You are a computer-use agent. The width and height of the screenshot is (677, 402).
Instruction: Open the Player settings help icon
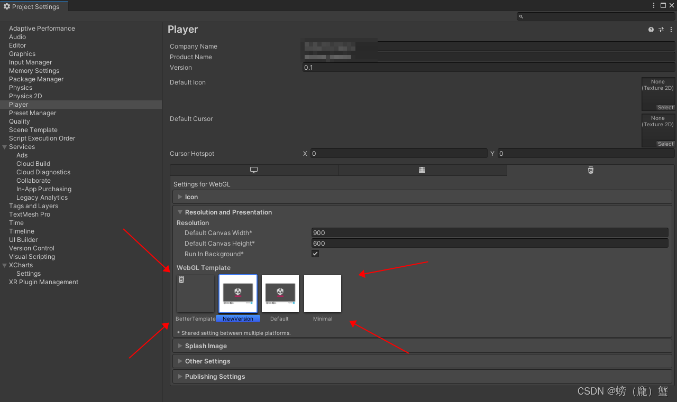(x=651, y=30)
